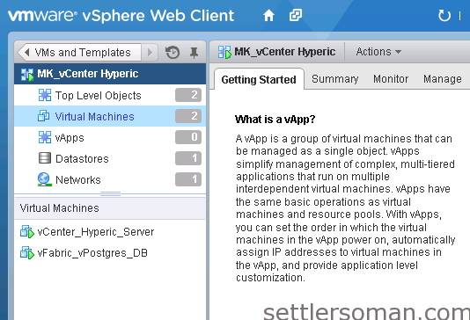Click count badge 2 for Virtual Machines
Screen dimensions: 470x320
pos(188,116)
